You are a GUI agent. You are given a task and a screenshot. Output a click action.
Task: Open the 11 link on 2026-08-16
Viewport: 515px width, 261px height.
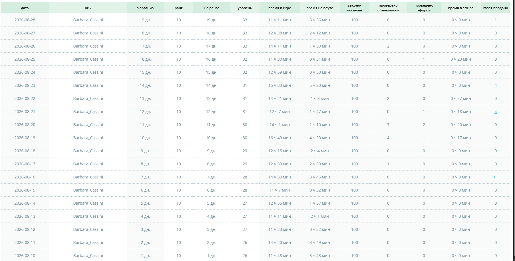click(x=496, y=177)
